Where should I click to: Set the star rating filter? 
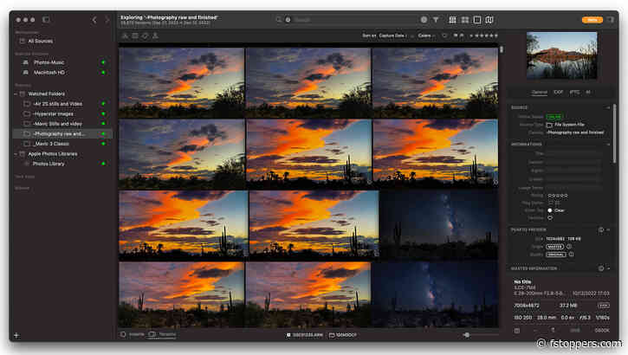(484, 35)
